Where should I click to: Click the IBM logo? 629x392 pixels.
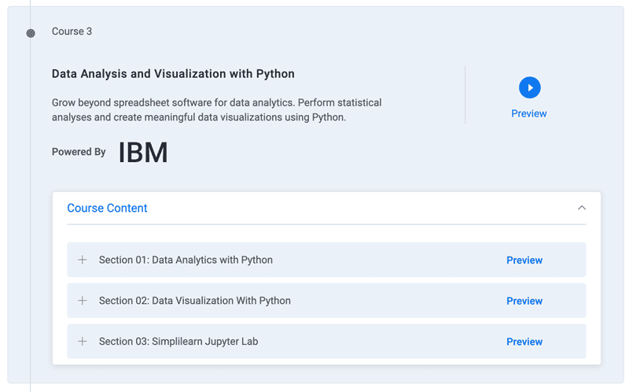(x=143, y=153)
